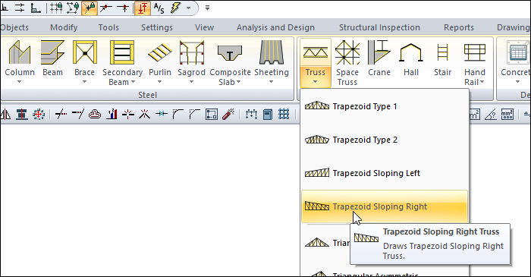This screenshot has height=277, width=531.
Task: Select the Hand Rail tool icon
Action: [x=474, y=52]
